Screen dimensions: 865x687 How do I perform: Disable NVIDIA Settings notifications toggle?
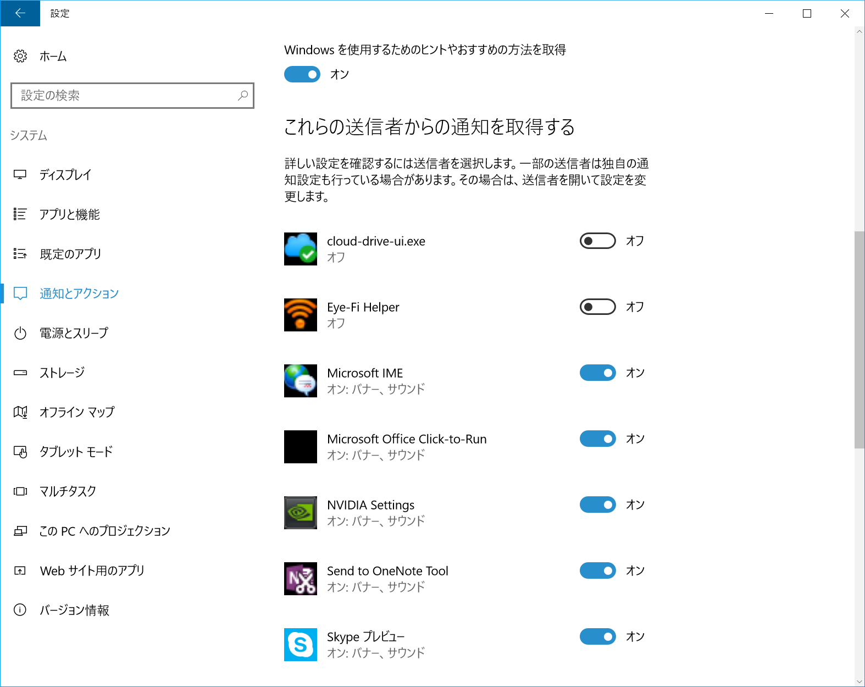pos(598,505)
